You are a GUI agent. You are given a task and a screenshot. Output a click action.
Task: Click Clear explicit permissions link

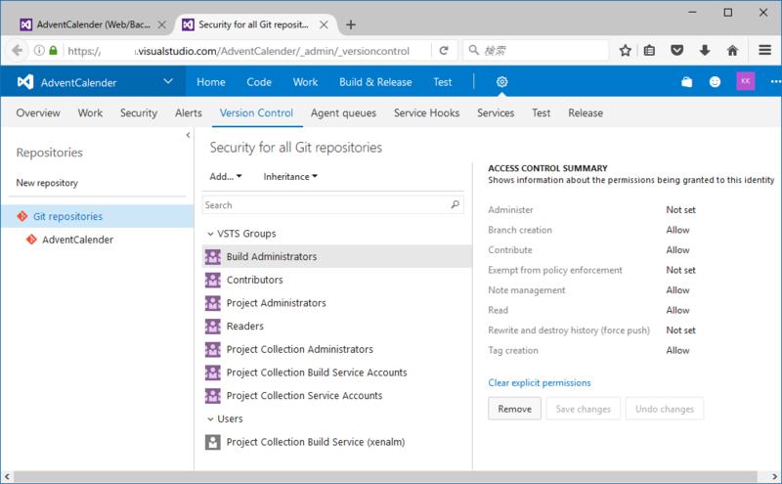[x=540, y=382]
